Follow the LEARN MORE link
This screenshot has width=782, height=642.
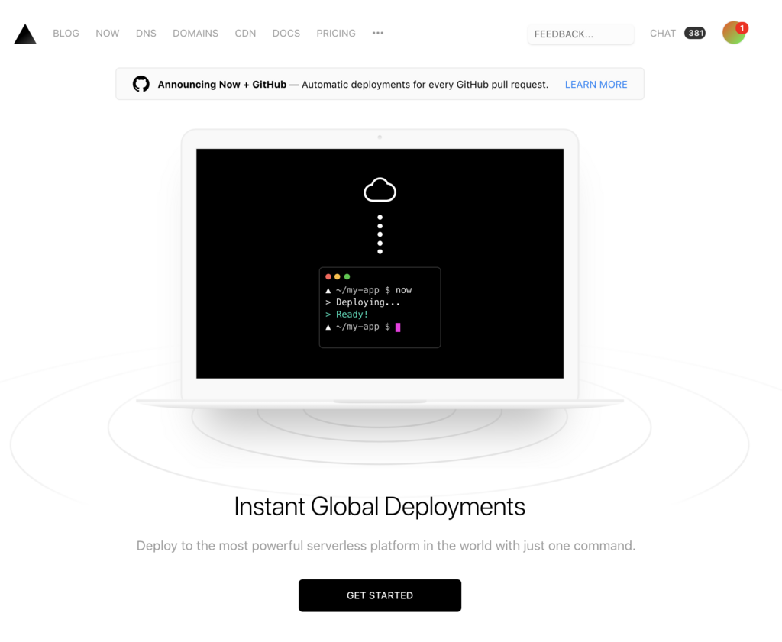point(596,85)
